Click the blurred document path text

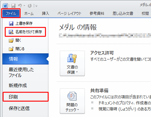105,36
